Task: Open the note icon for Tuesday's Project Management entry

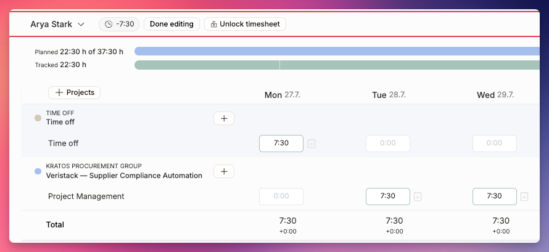Action: 418,197
